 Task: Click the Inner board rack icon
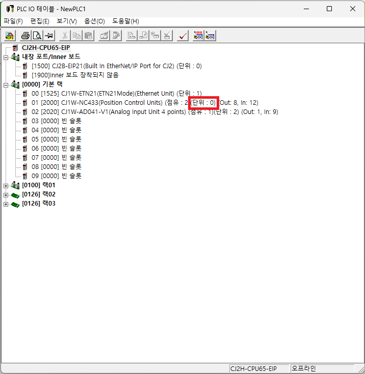pyautogui.click(x=15, y=57)
